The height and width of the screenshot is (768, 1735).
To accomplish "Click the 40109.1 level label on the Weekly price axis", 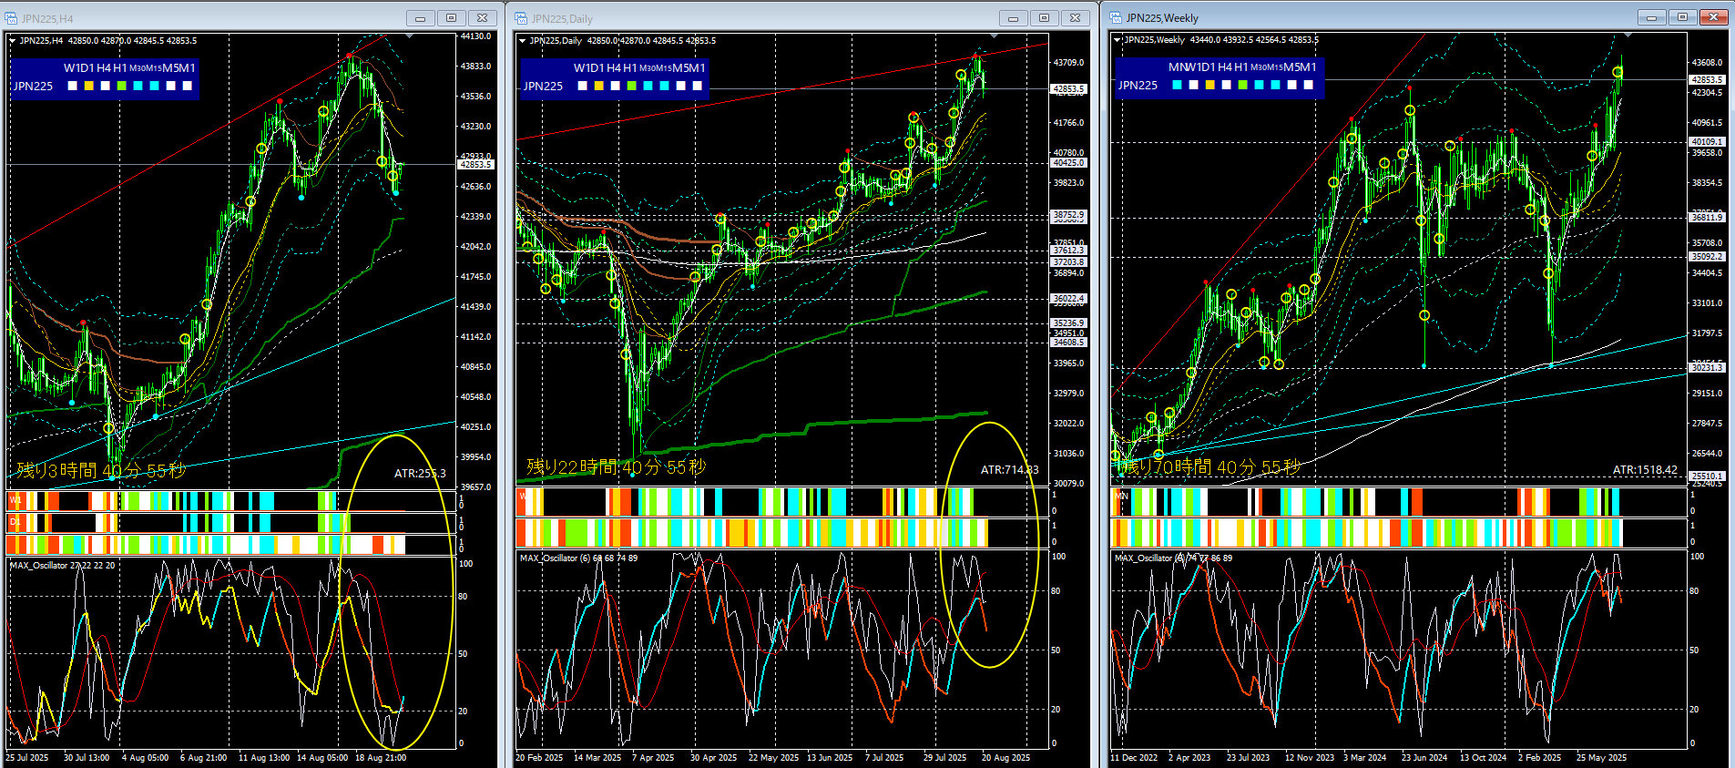I will tap(1707, 142).
